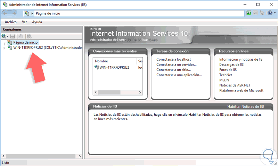This screenshot has width=278, height=166.
Task: Select WIN-T1KRKOPRUJ2 in recent connections list
Action: [x=114, y=67]
